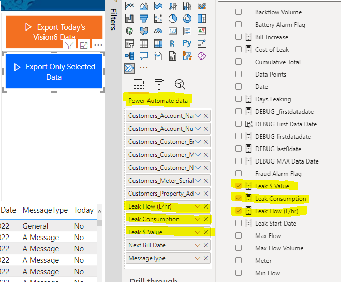Open the Leak Consumption well dropdown chevron
Image resolution: width=341 pixels, height=282 pixels.
[x=198, y=219]
